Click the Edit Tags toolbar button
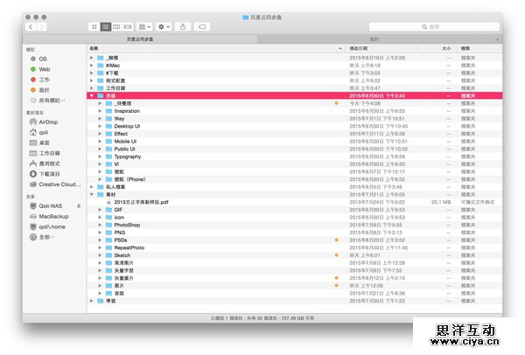The image size is (525, 355). (x=202, y=27)
